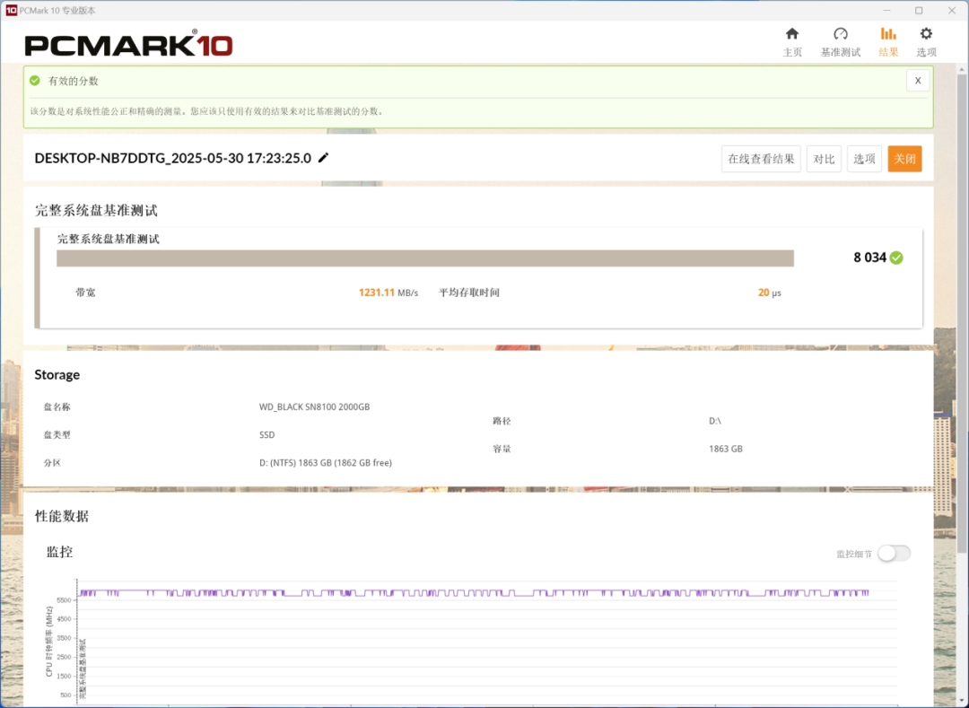Click the 完整系统盘基准测试 score progress bar
This screenshot has width=969, height=708.
click(x=424, y=258)
